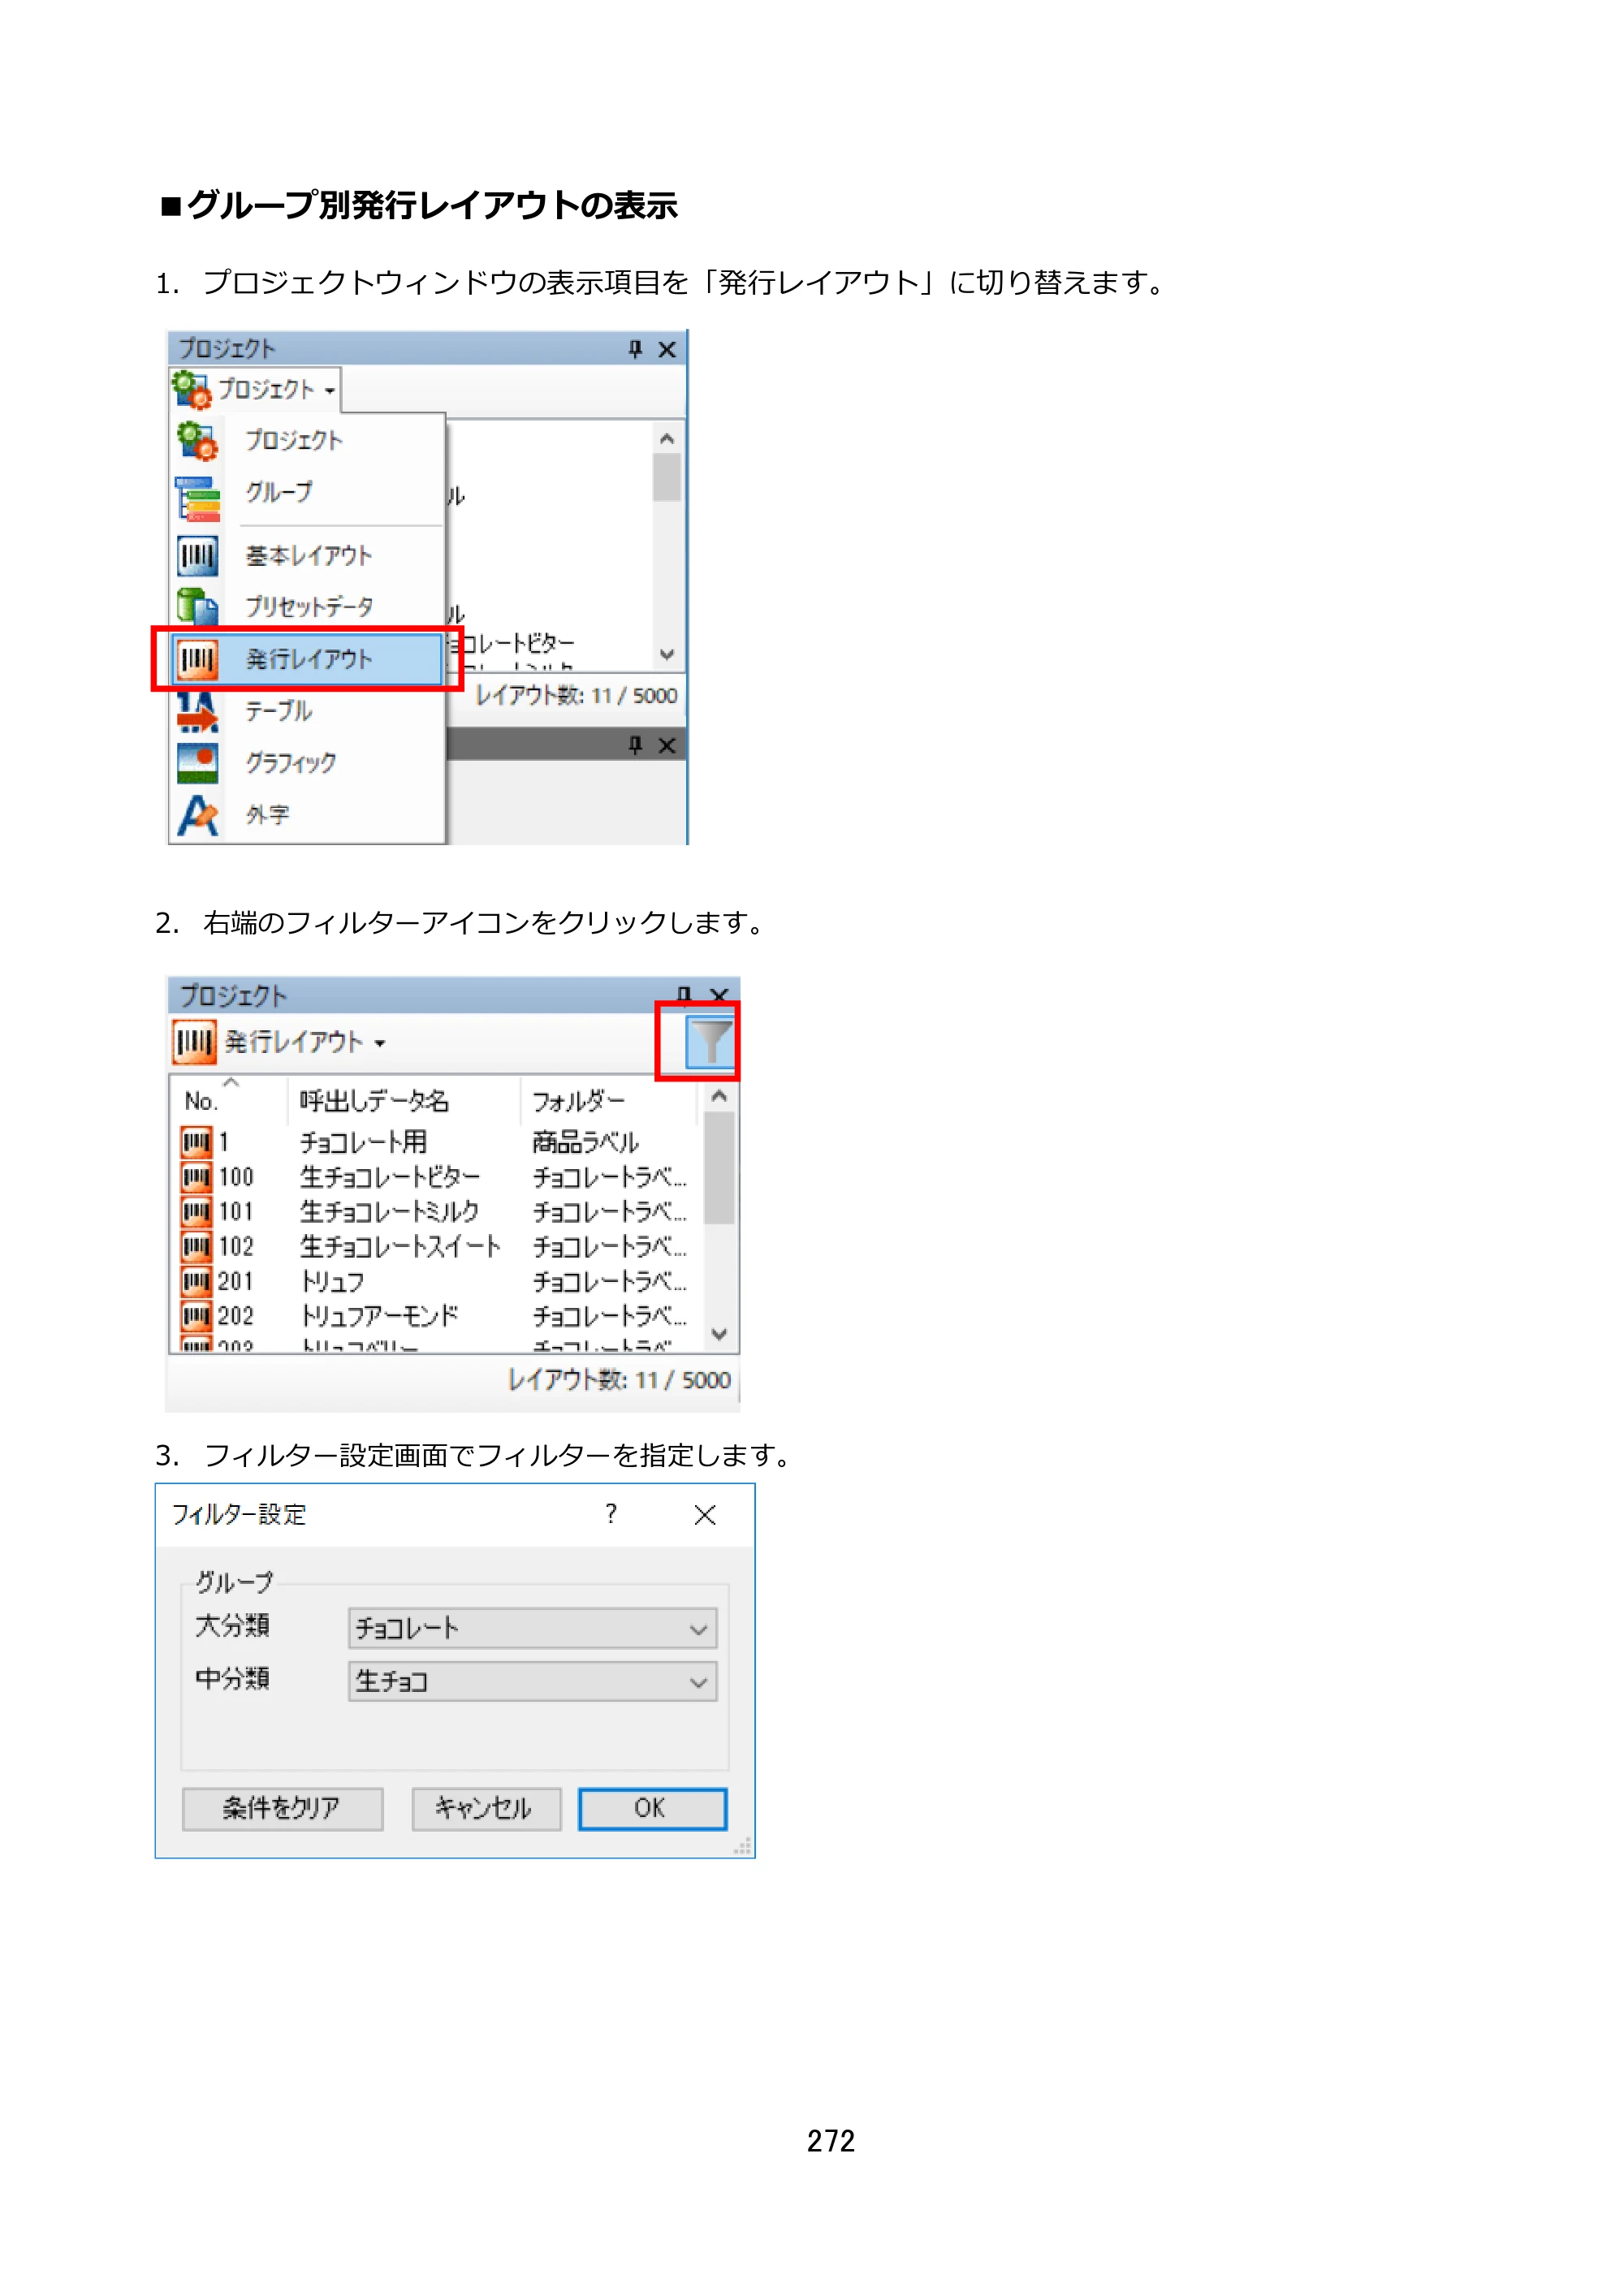
Task: Click the フォルダー column header
Action: [x=608, y=1100]
